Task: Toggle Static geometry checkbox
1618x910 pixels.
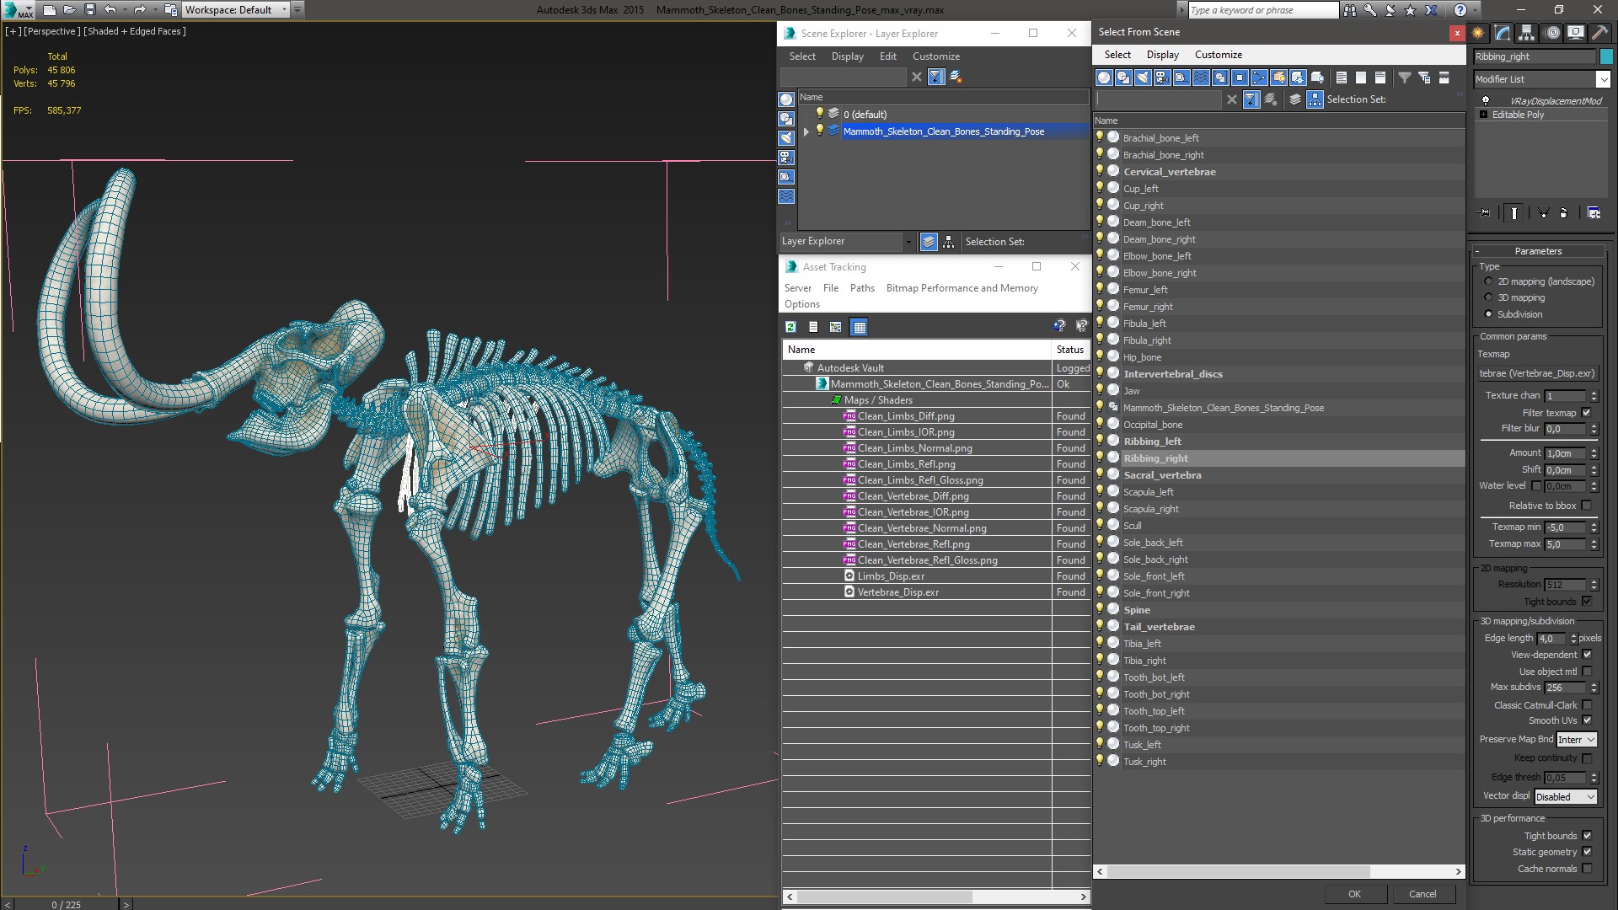Action: pyautogui.click(x=1587, y=852)
